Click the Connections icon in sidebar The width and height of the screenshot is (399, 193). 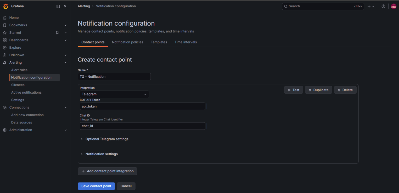point(4,107)
